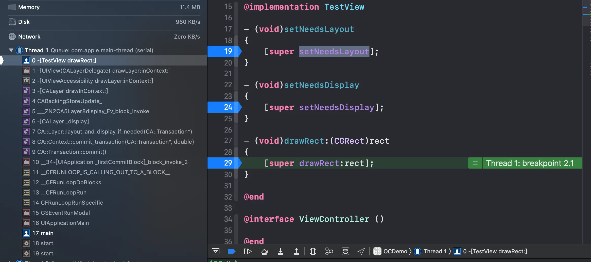Select frame 16 UIApplicationMain
The image size is (591, 262).
pyautogui.click(x=103, y=223)
